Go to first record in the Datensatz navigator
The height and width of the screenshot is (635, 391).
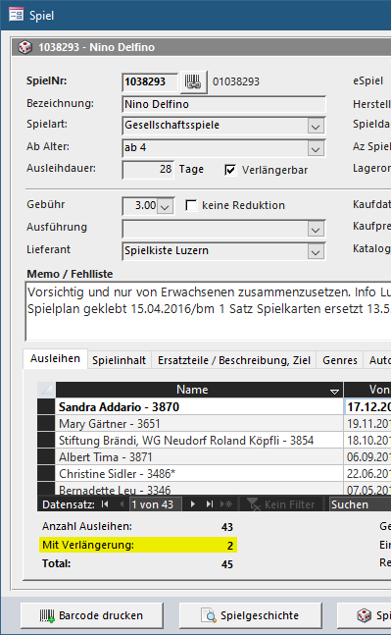click(x=105, y=504)
